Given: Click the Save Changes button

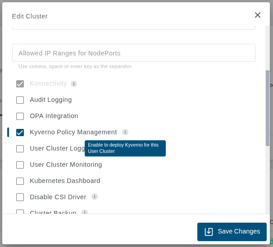Looking at the screenshot, I should (x=232, y=232).
